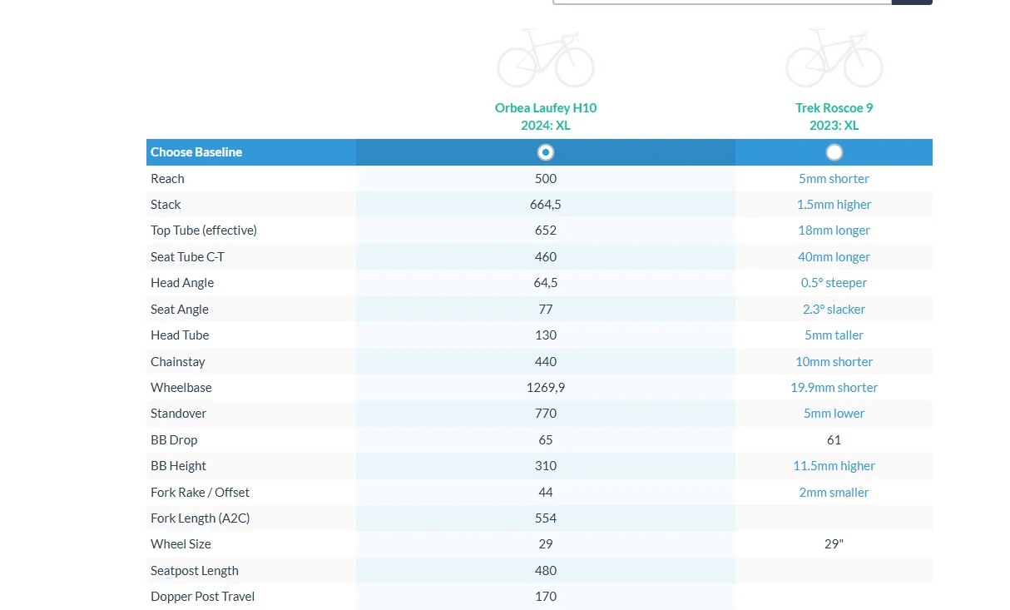Click the Fork Rake / Offset label
This screenshot has height=610, width=1010.
[200, 493]
